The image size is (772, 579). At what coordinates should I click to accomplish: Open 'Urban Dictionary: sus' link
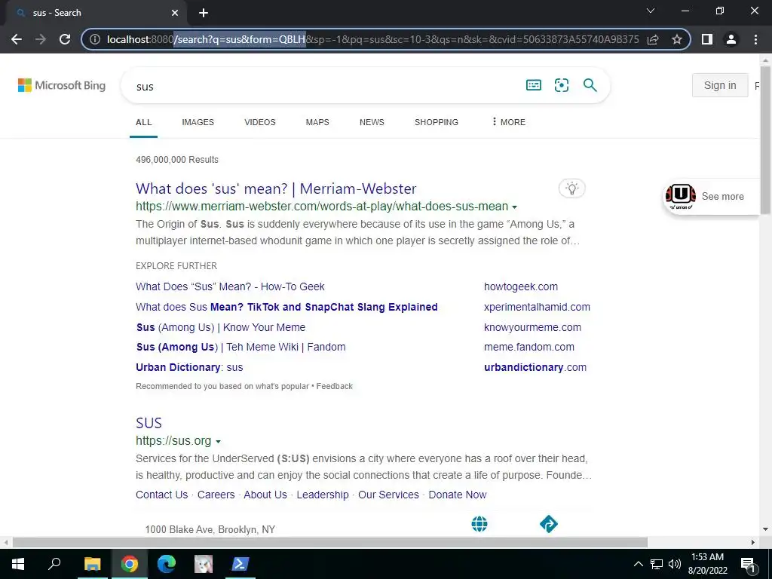[189, 367]
